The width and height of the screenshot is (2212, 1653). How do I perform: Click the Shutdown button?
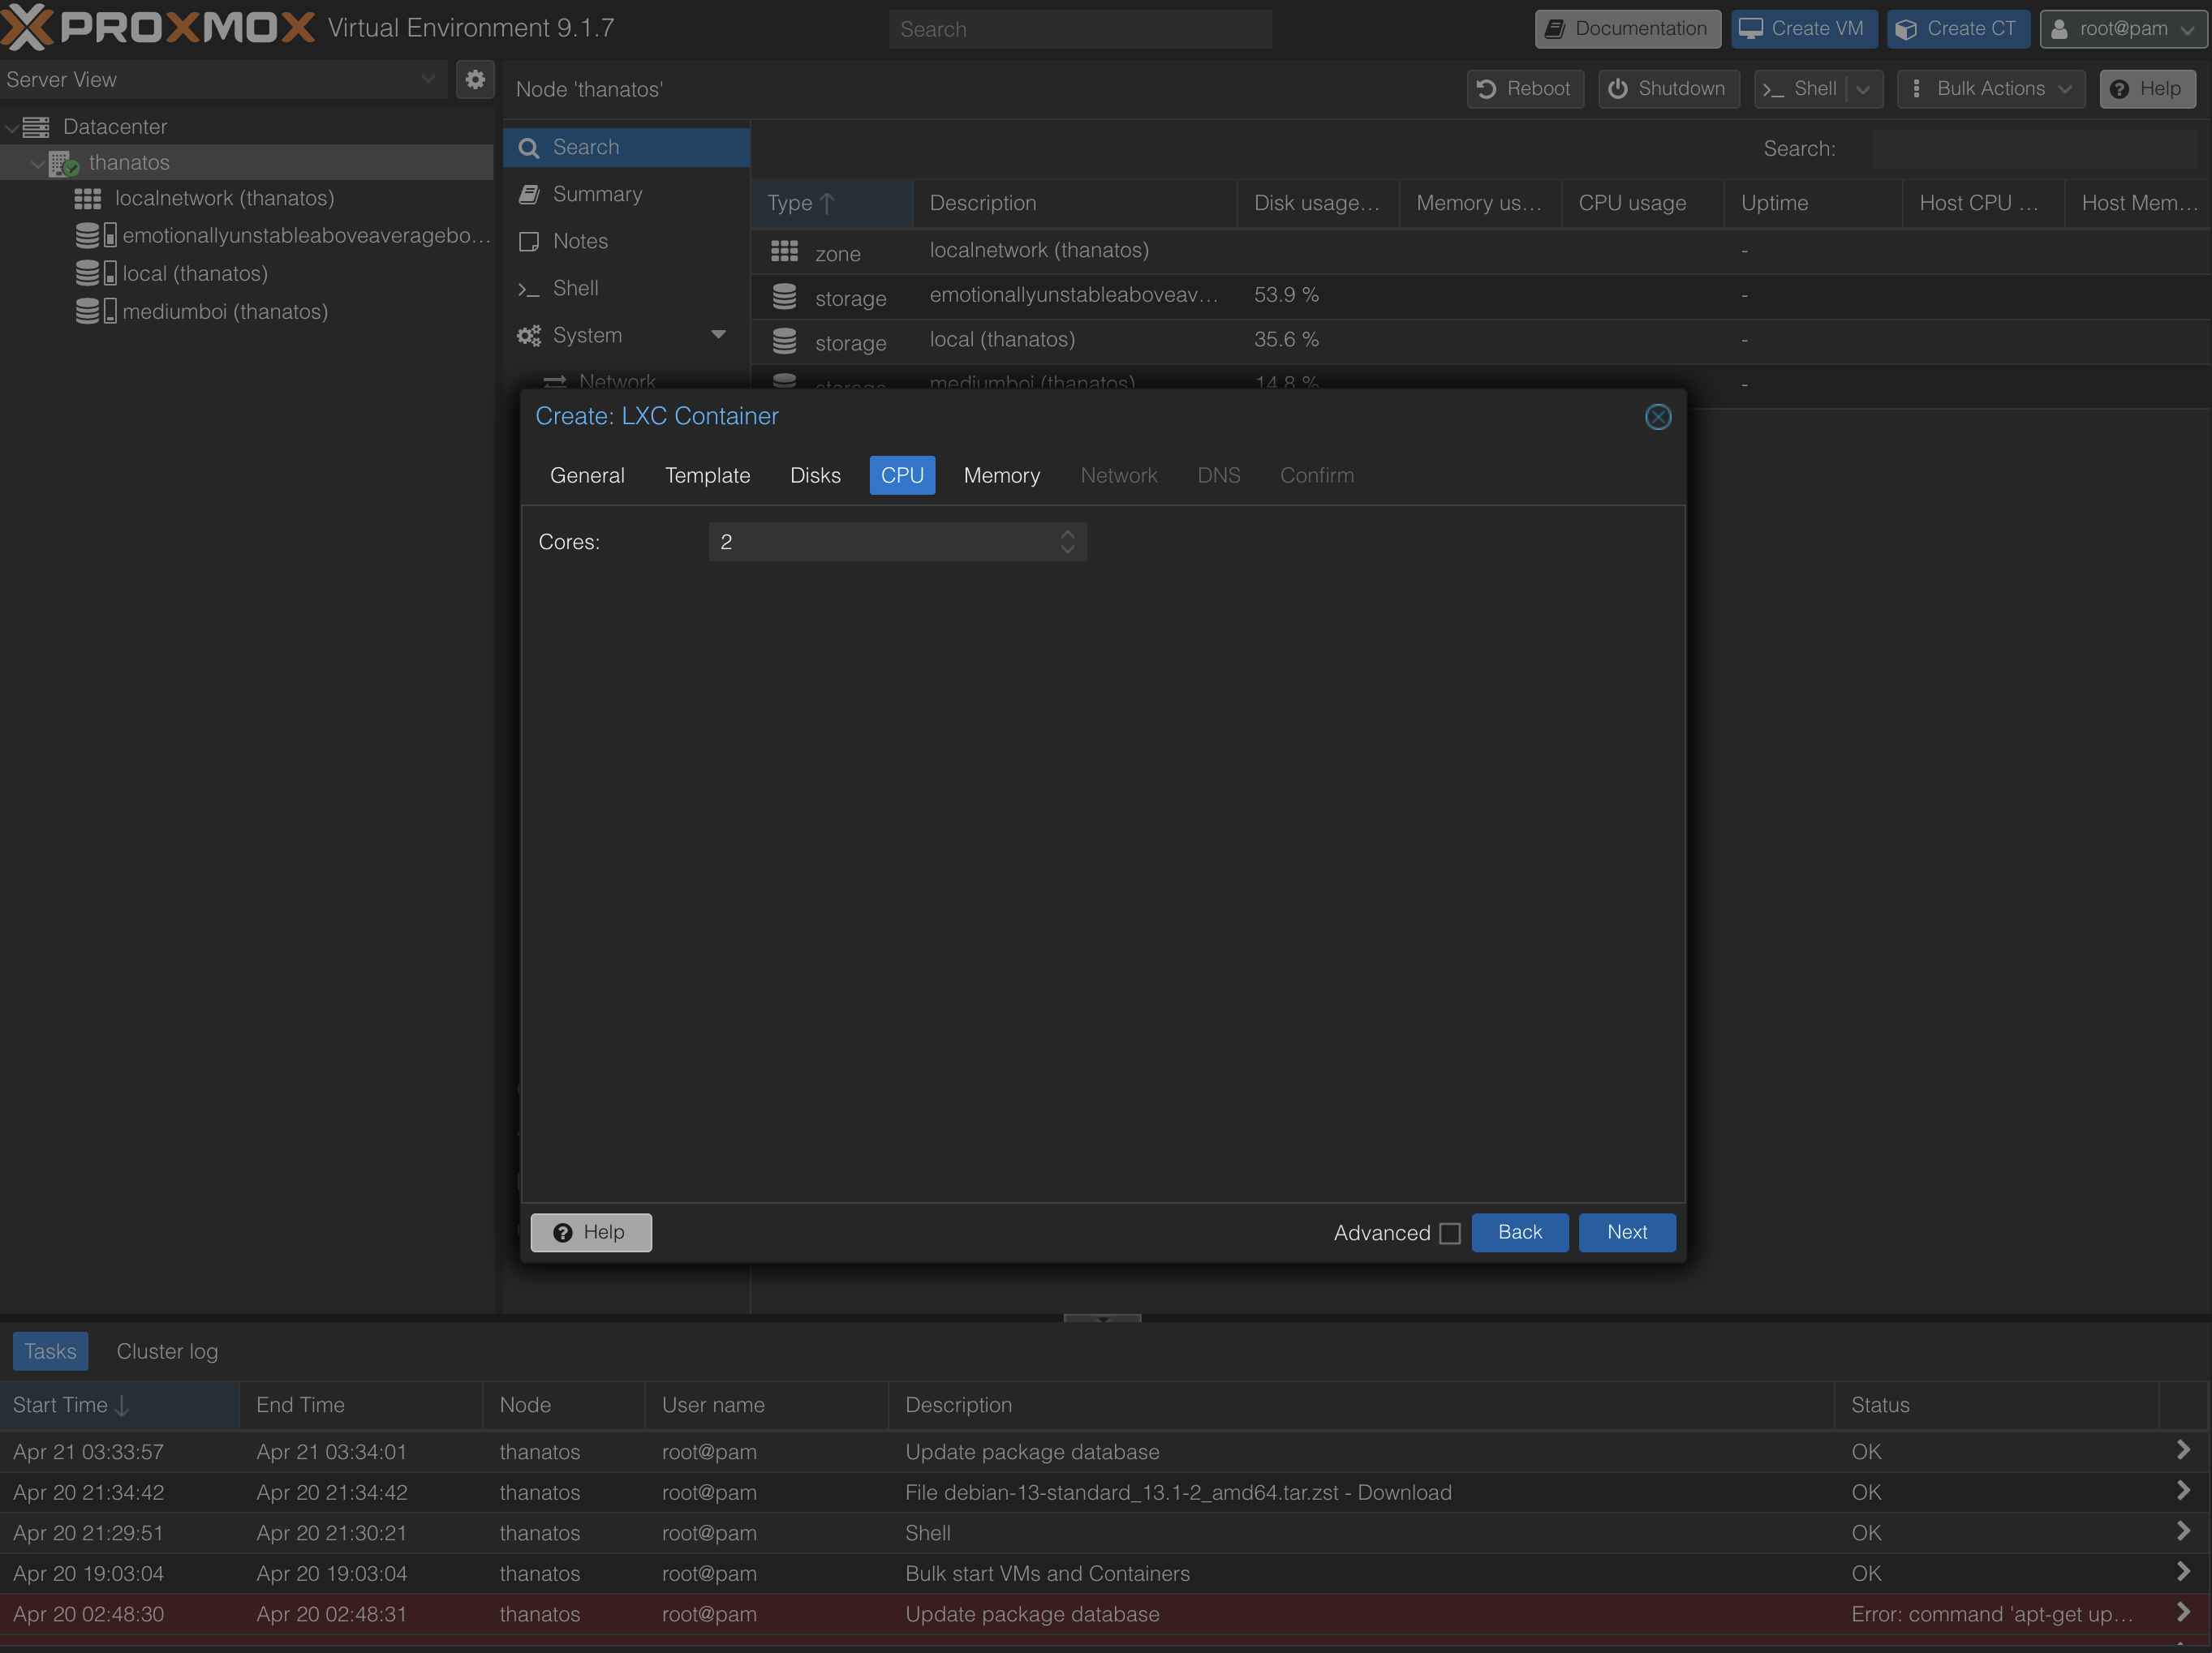coord(1668,89)
